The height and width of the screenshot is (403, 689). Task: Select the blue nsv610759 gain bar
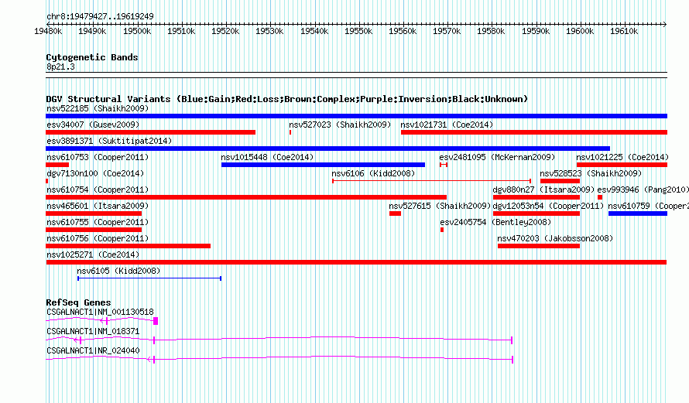638,213
